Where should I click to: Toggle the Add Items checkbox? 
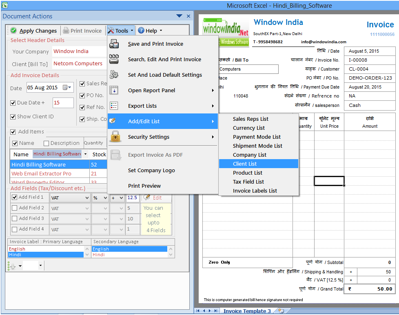(x=13, y=132)
